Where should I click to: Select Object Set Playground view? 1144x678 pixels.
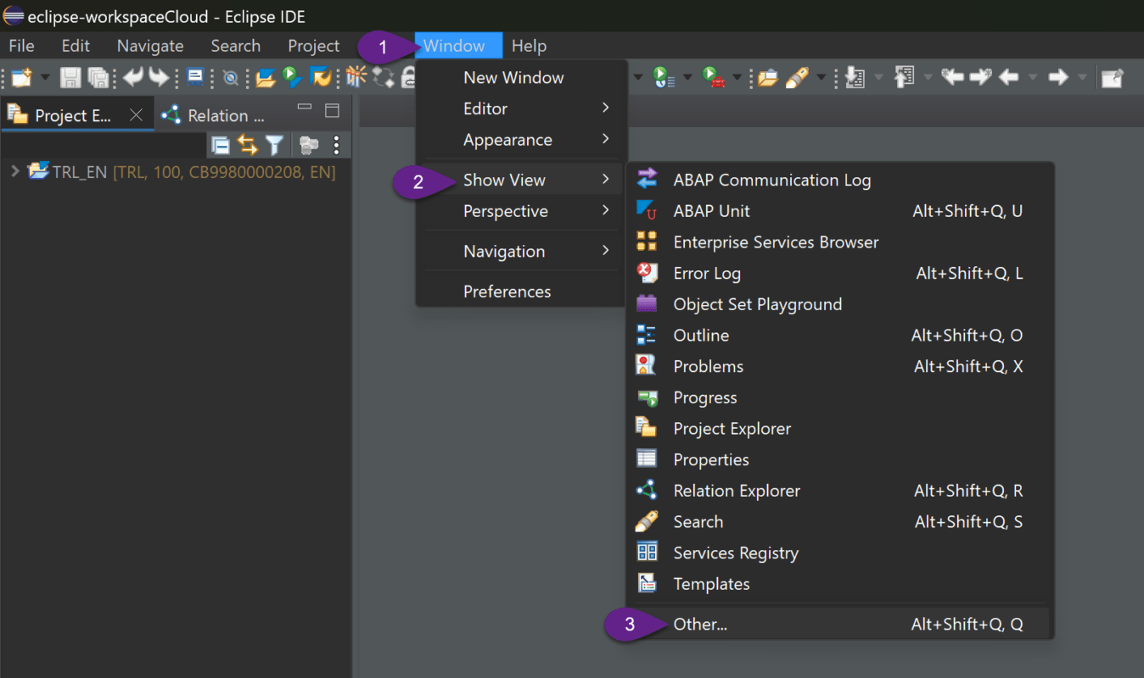click(840, 304)
